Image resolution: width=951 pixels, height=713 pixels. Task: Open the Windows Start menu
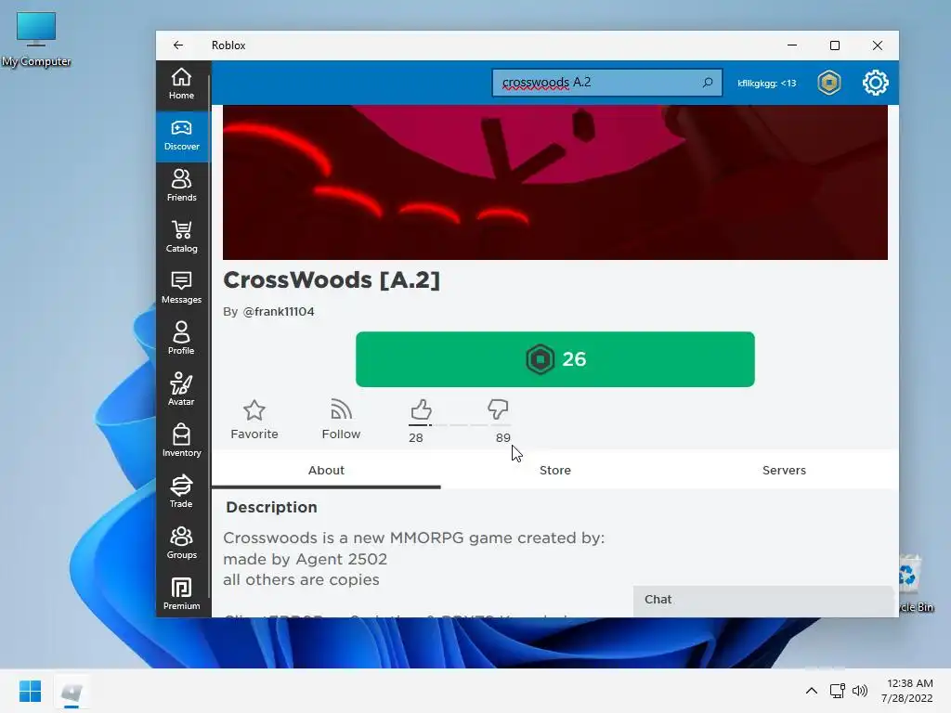click(x=30, y=691)
